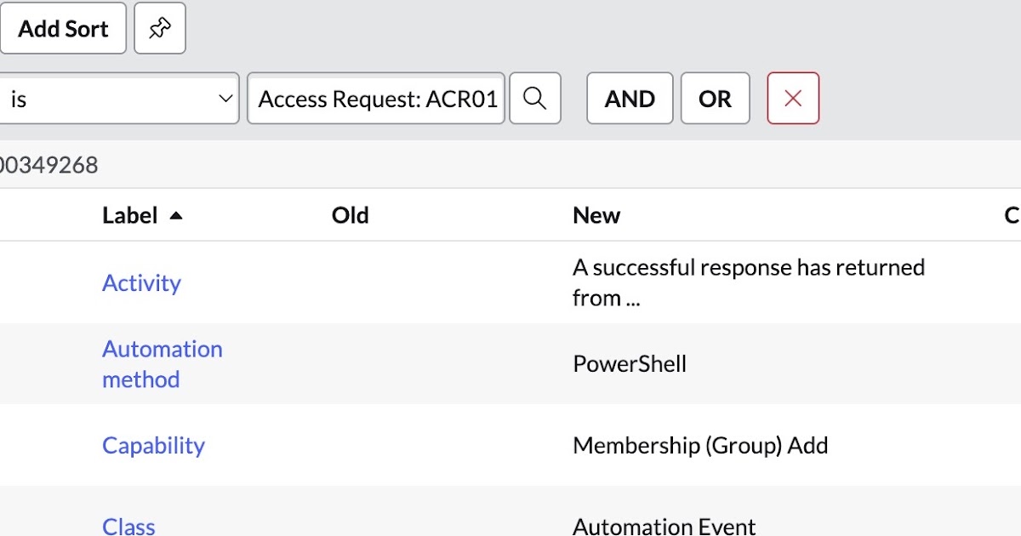Click the Old column header
The width and height of the screenshot is (1021, 536).
tap(350, 215)
